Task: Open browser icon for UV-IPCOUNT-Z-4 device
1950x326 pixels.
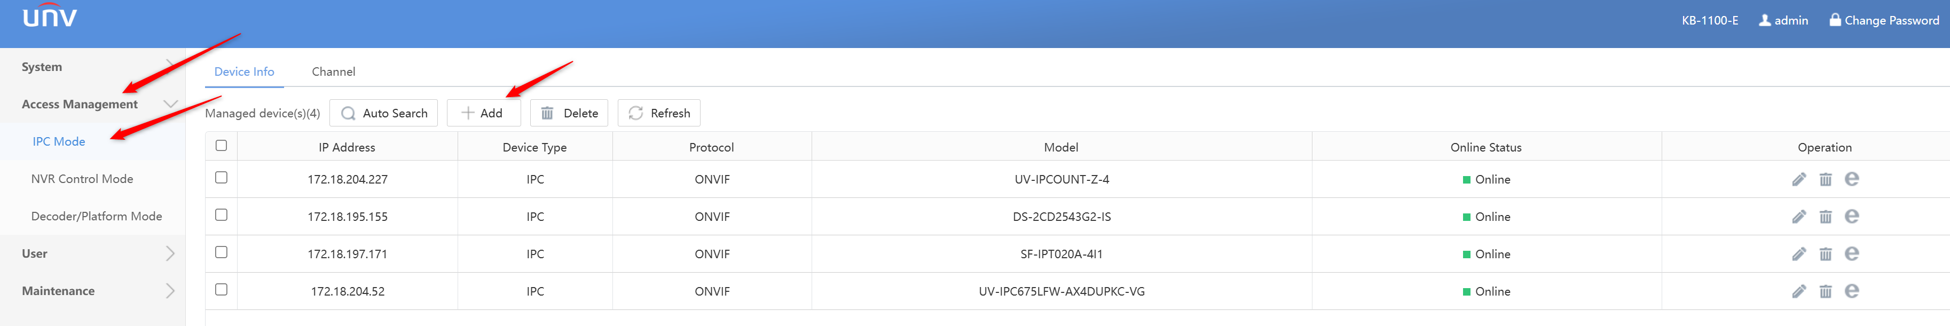Action: click(1852, 179)
